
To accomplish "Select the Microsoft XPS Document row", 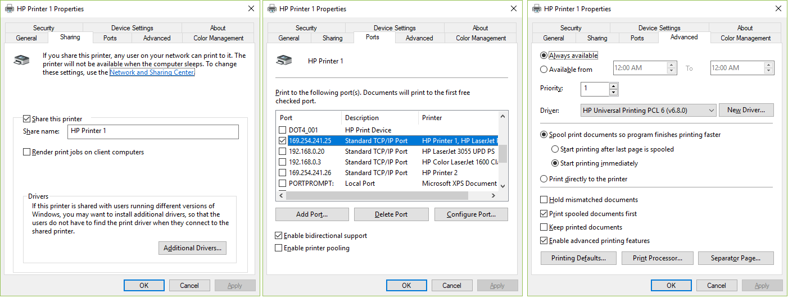I will point(388,183).
